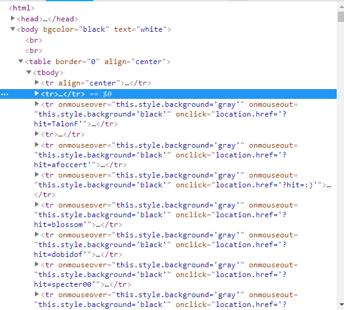Image resolution: width=344 pixels, height=310 pixels.
Task: Open the three-dot menu on selected row
Action: [5, 95]
